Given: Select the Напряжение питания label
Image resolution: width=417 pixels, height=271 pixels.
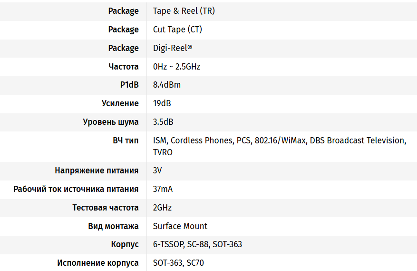Looking at the screenshot, I should [97, 171].
